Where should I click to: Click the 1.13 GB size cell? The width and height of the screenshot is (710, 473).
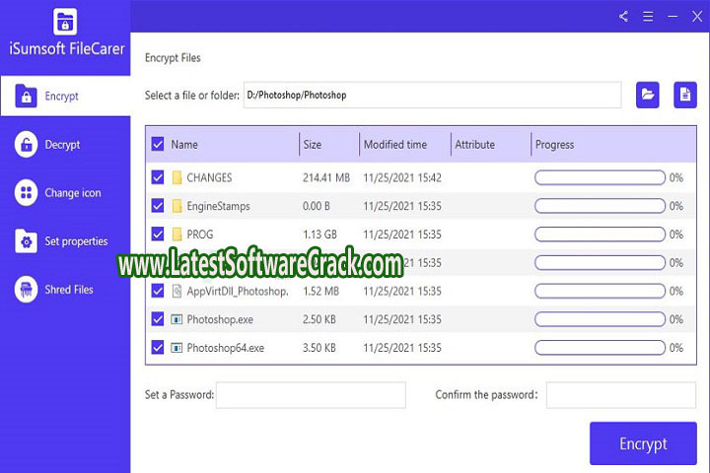(x=319, y=234)
